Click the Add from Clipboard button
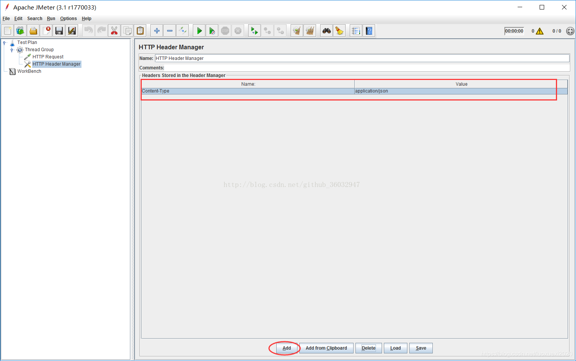The width and height of the screenshot is (576, 361). coord(326,348)
